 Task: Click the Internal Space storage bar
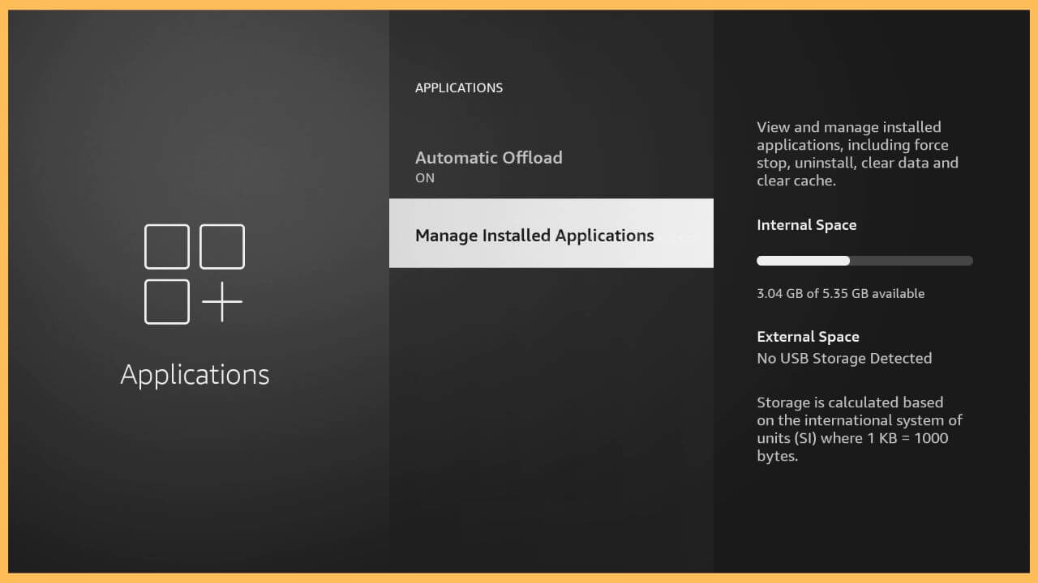[864, 260]
